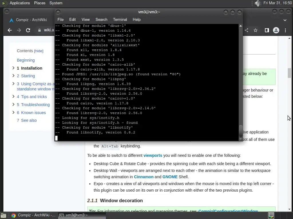
Task: Open the terminal Help menu
Action: tap(136, 20)
